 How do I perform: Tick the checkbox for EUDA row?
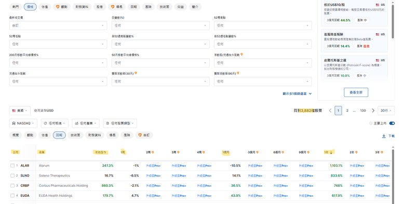[12, 196]
